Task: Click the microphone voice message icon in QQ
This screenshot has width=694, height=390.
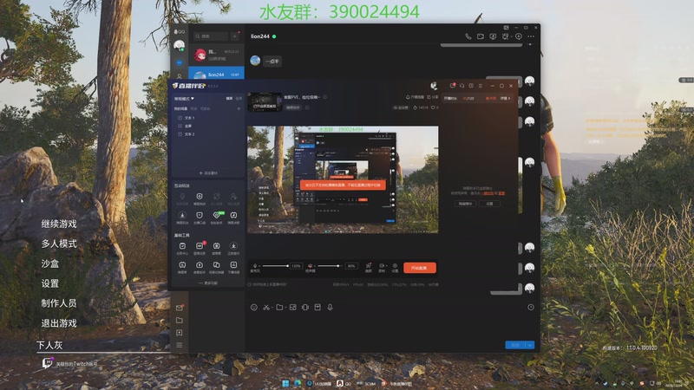Action: point(330,308)
